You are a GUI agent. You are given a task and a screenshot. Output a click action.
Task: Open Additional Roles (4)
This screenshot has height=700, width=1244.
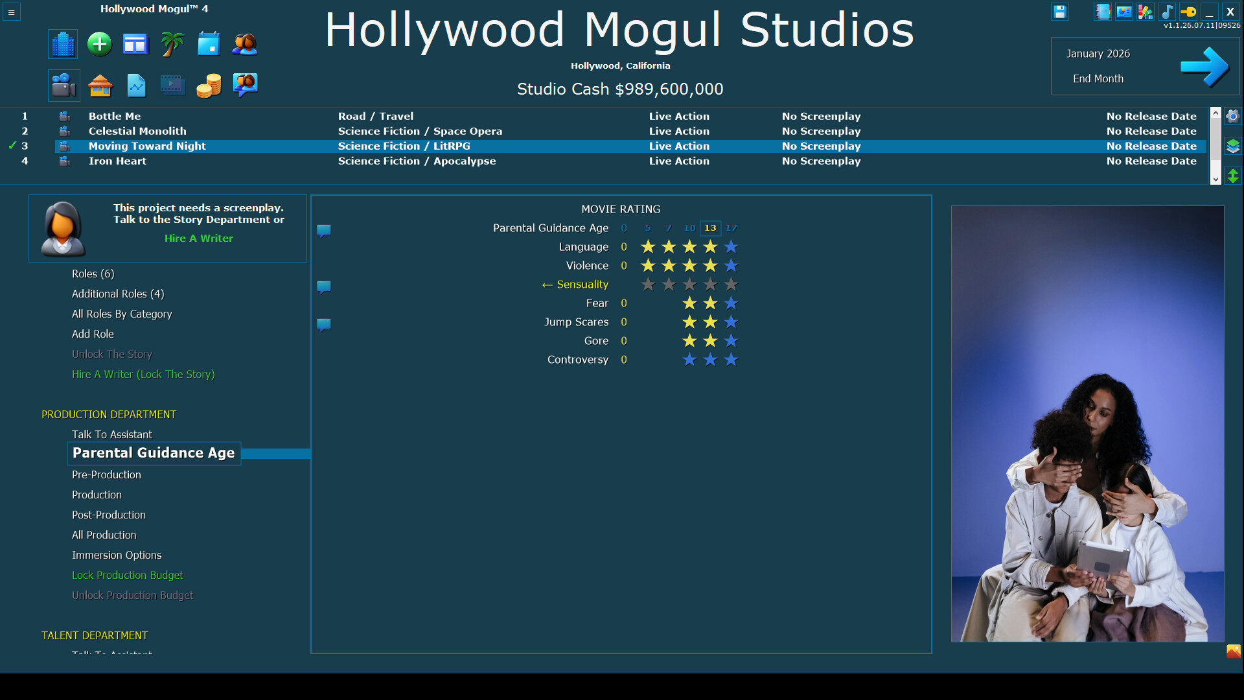118,294
